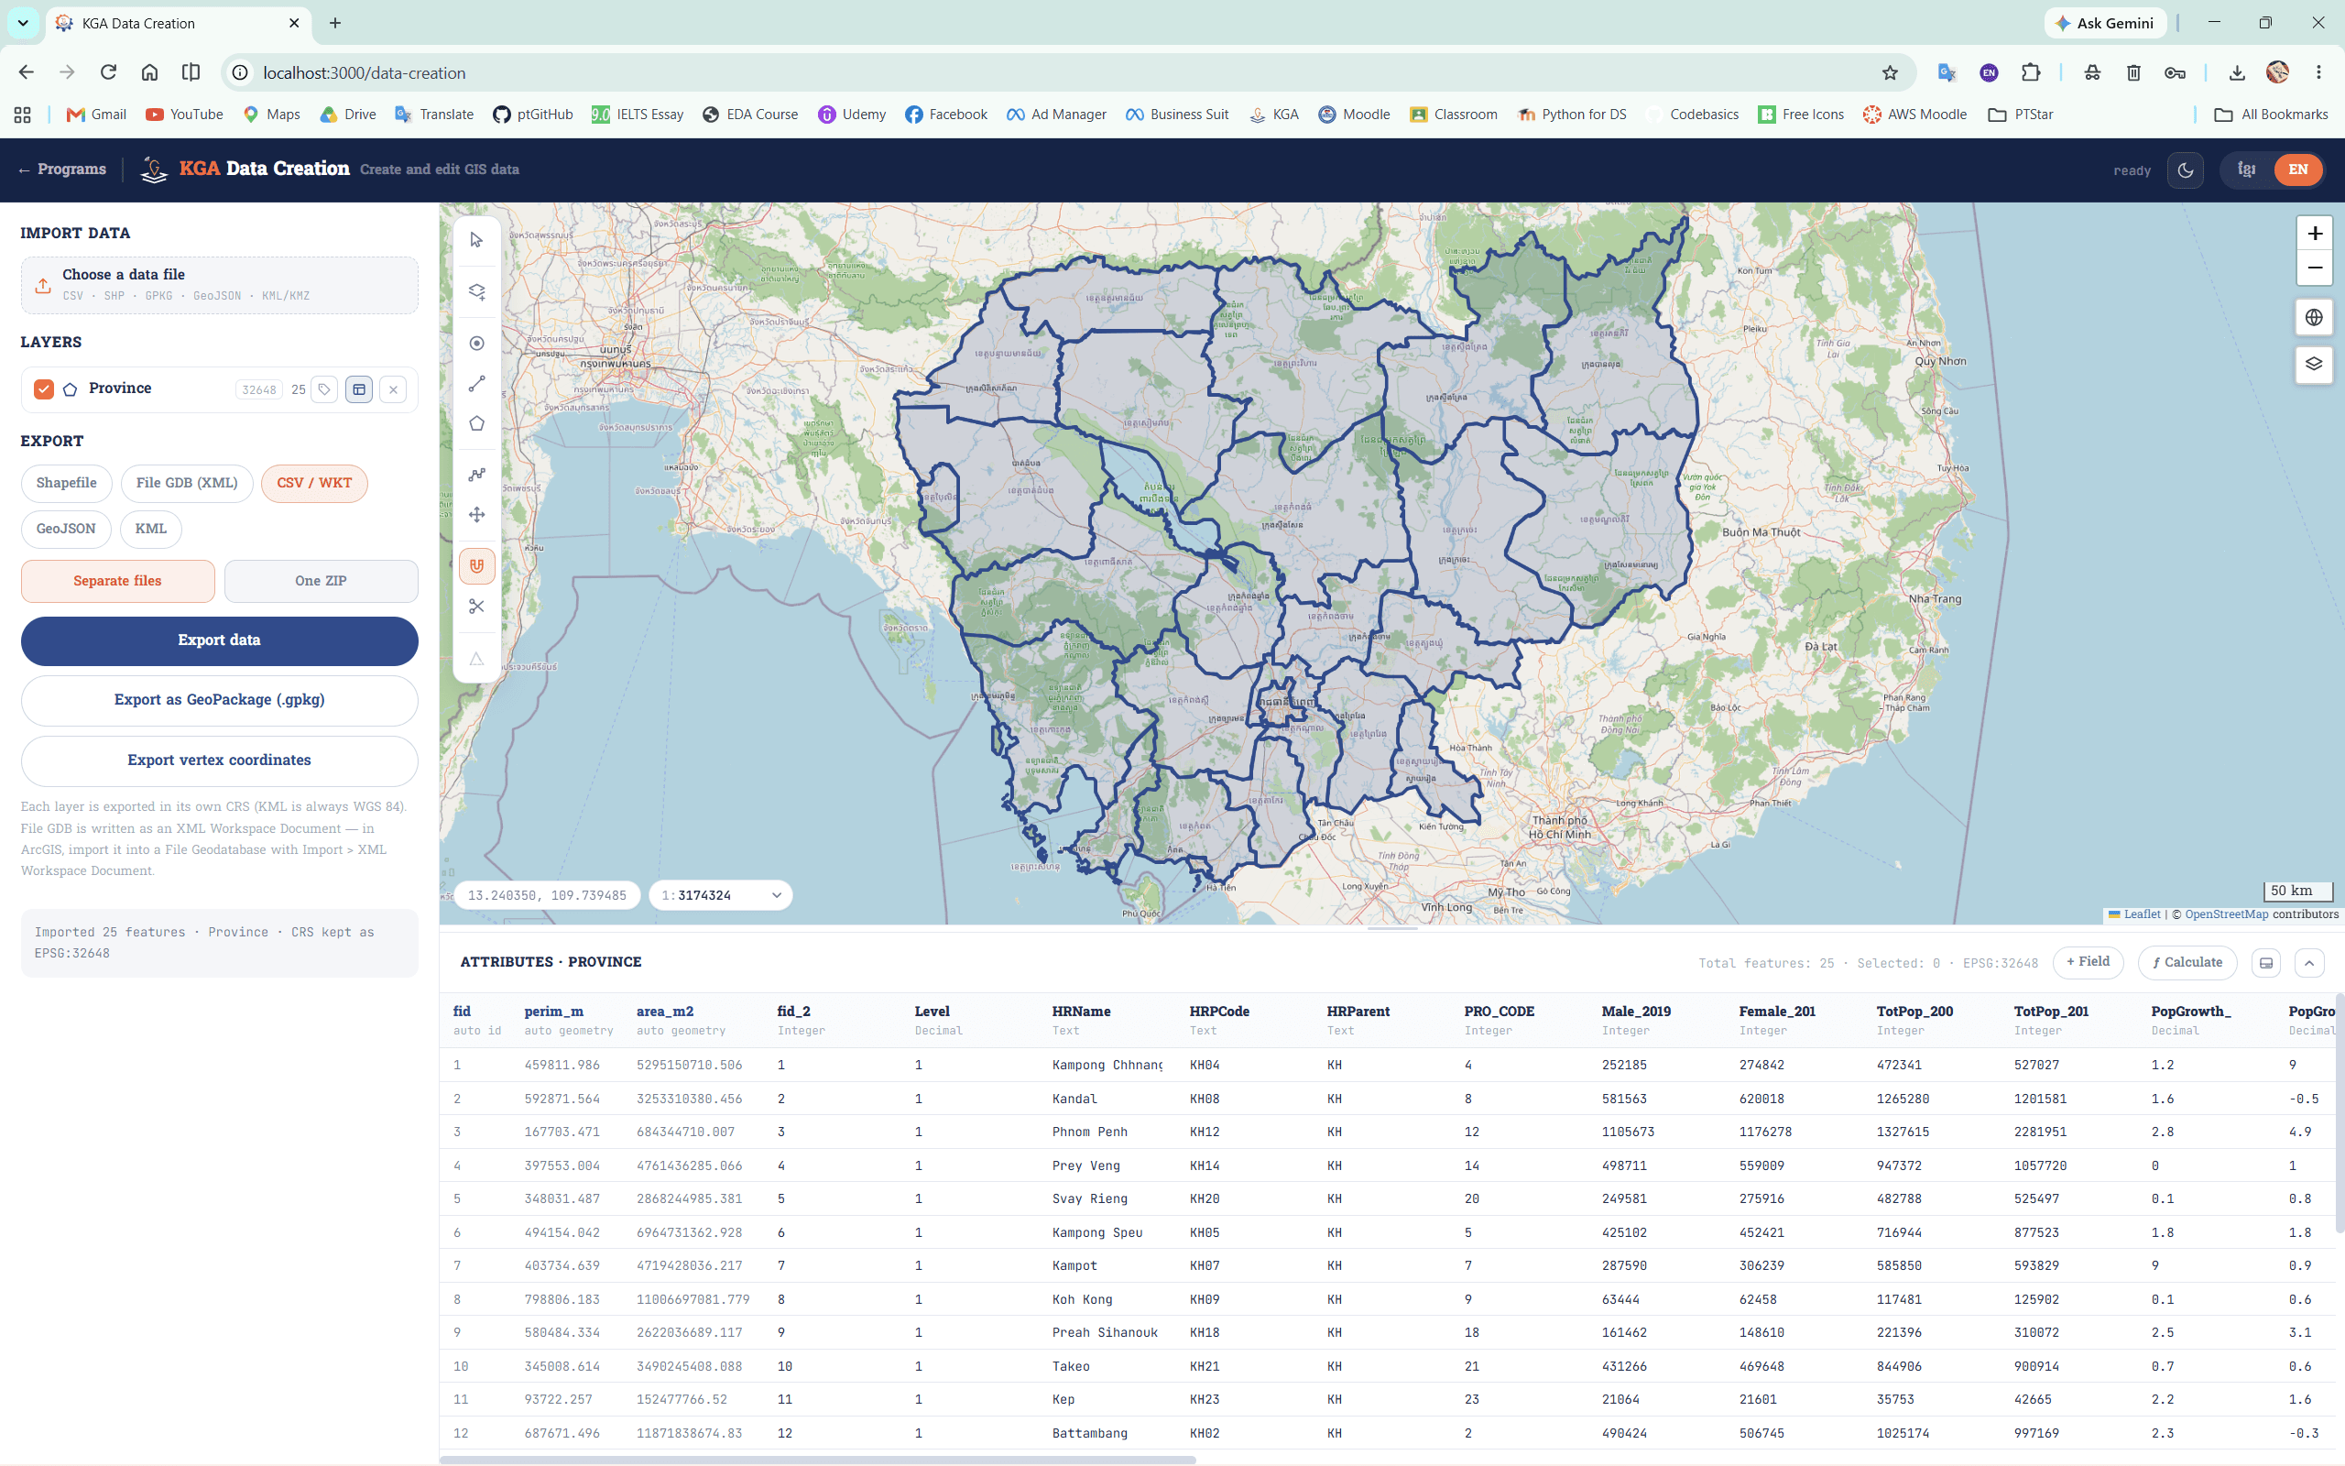This screenshot has height=1466, width=2345.
Task: Click the OpenStreetMap attribution link
Action: point(2226,914)
